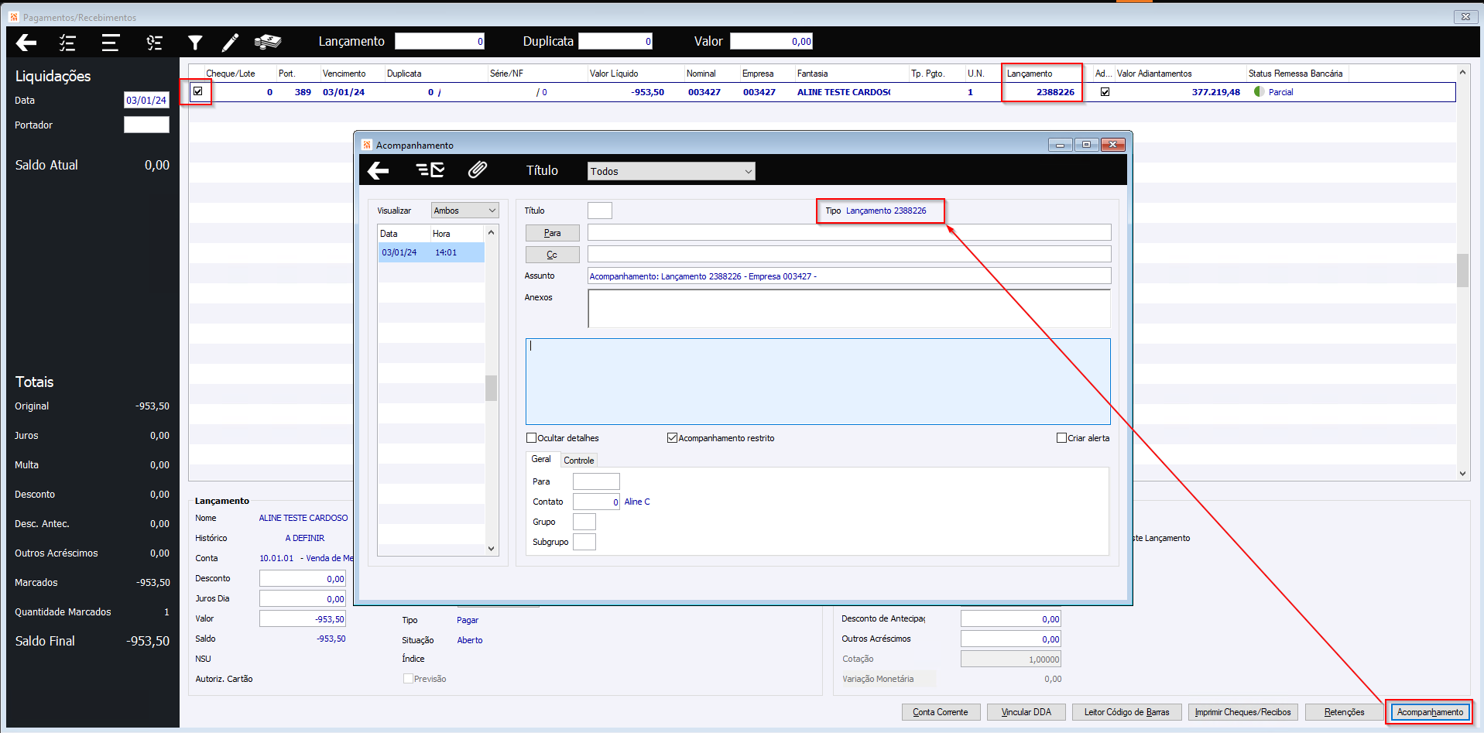This screenshot has width=1484, height=733.
Task: Click the Lançamento search field in toolbar
Action: coord(440,42)
